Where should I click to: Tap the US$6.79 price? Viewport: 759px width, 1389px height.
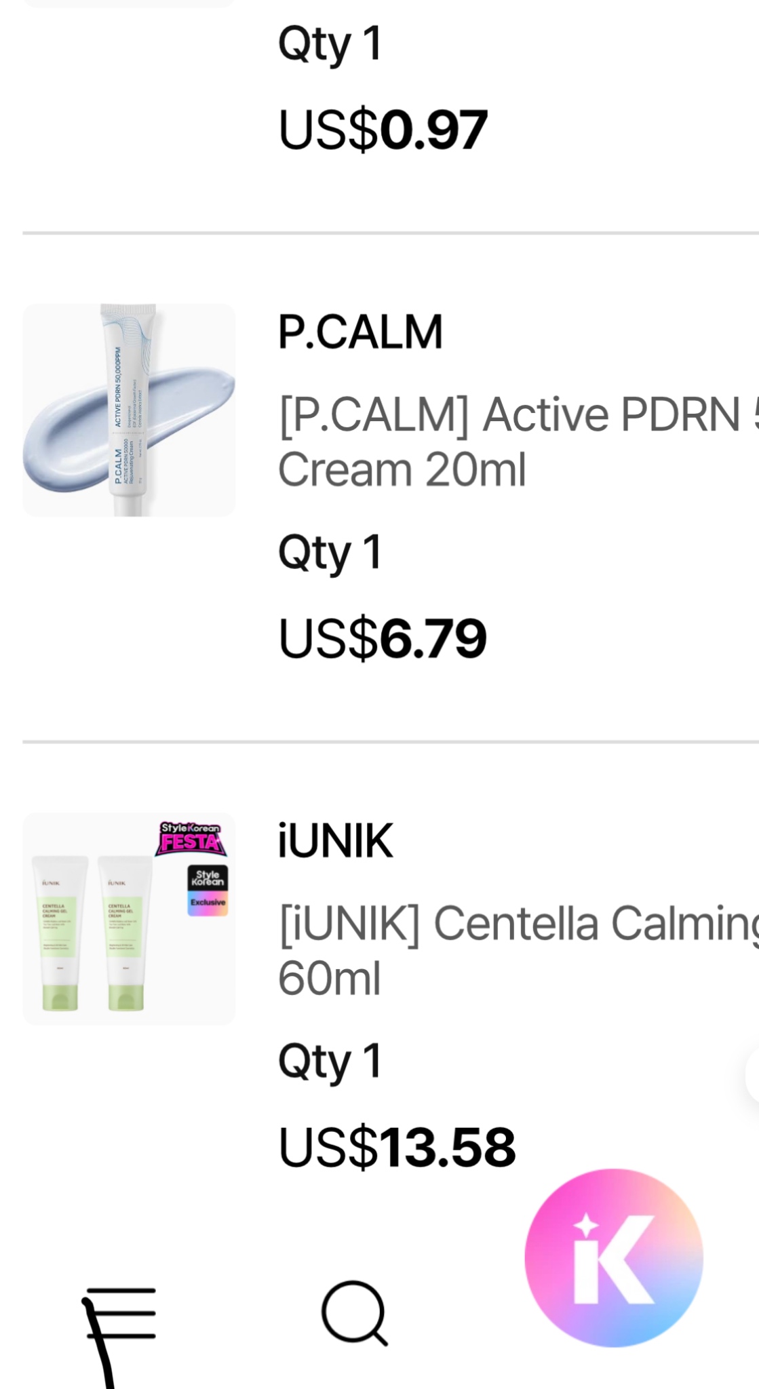coord(383,638)
